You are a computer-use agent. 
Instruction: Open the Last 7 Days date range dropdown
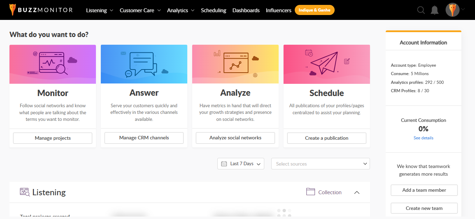tap(241, 163)
